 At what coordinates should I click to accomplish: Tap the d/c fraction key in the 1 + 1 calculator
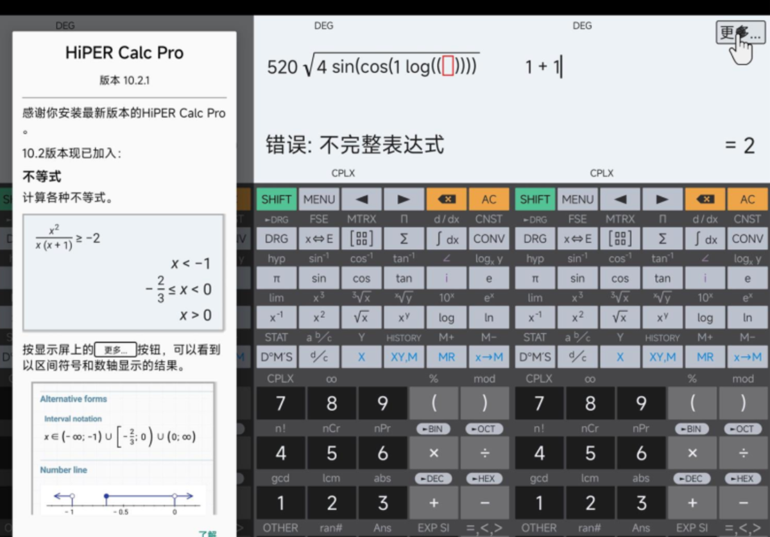pos(577,357)
